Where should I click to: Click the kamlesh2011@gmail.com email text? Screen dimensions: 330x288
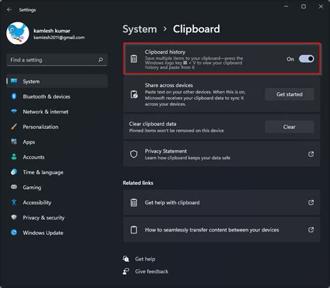pyautogui.click(x=59, y=38)
